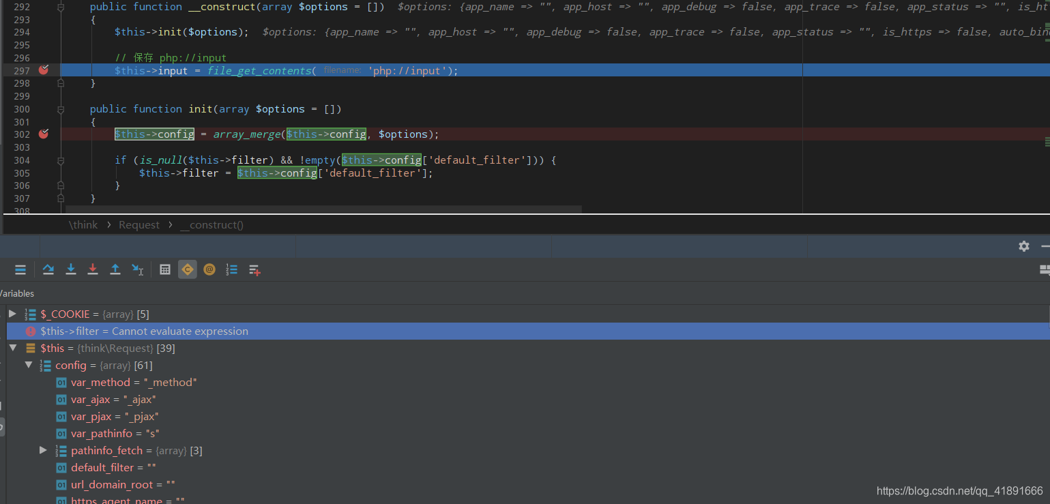Viewport: 1050px width, 504px height.
Task: Click the green marker in the editor's right error stripe
Action: point(1047,141)
